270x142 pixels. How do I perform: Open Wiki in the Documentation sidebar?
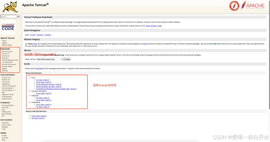click(3, 92)
